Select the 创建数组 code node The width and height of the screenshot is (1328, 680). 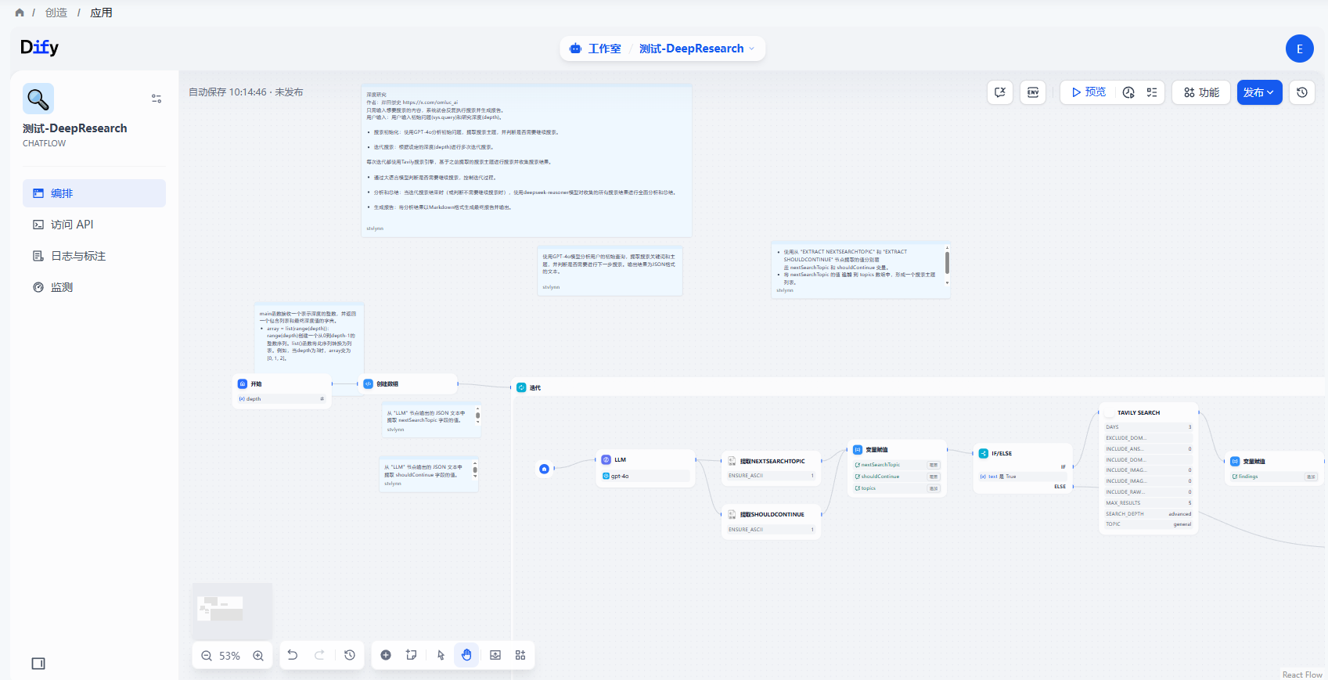point(408,384)
